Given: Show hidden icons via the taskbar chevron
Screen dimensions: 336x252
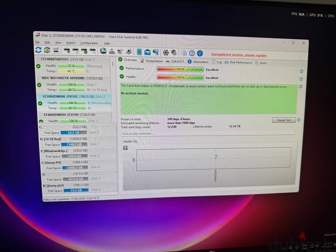Looking at the screenshot, I should [x=284, y=248].
